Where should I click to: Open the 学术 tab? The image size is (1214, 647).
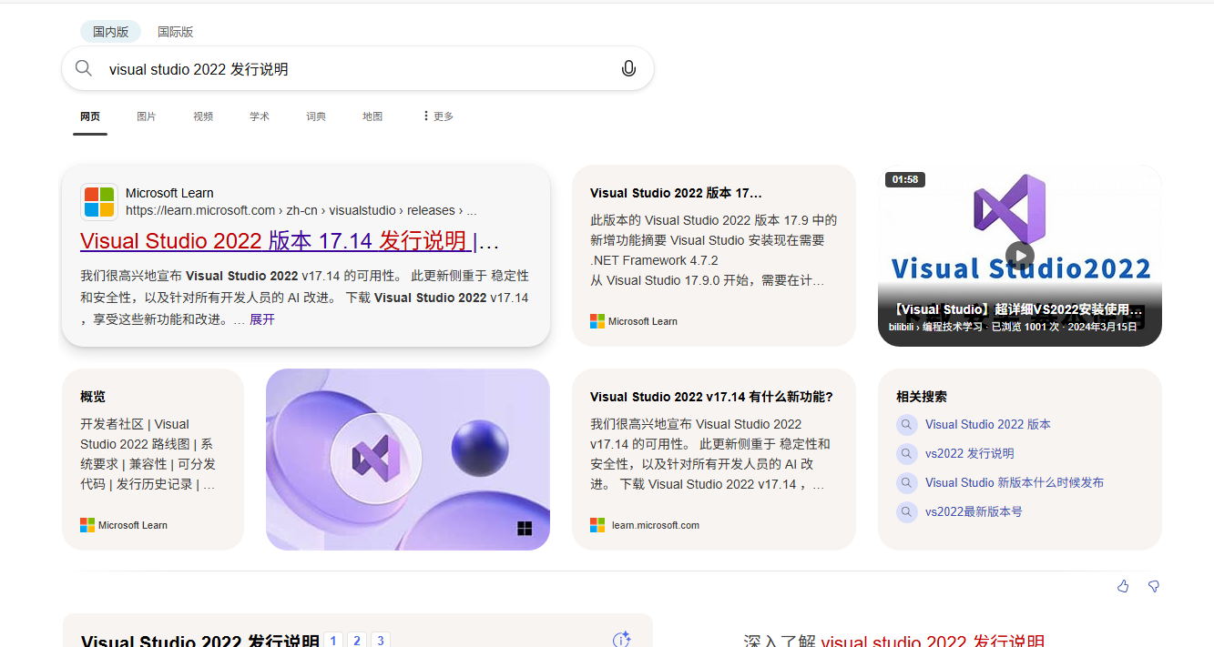(260, 116)
